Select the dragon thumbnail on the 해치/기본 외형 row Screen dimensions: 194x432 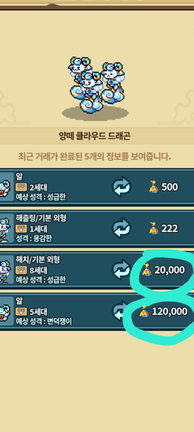(6, 270)
